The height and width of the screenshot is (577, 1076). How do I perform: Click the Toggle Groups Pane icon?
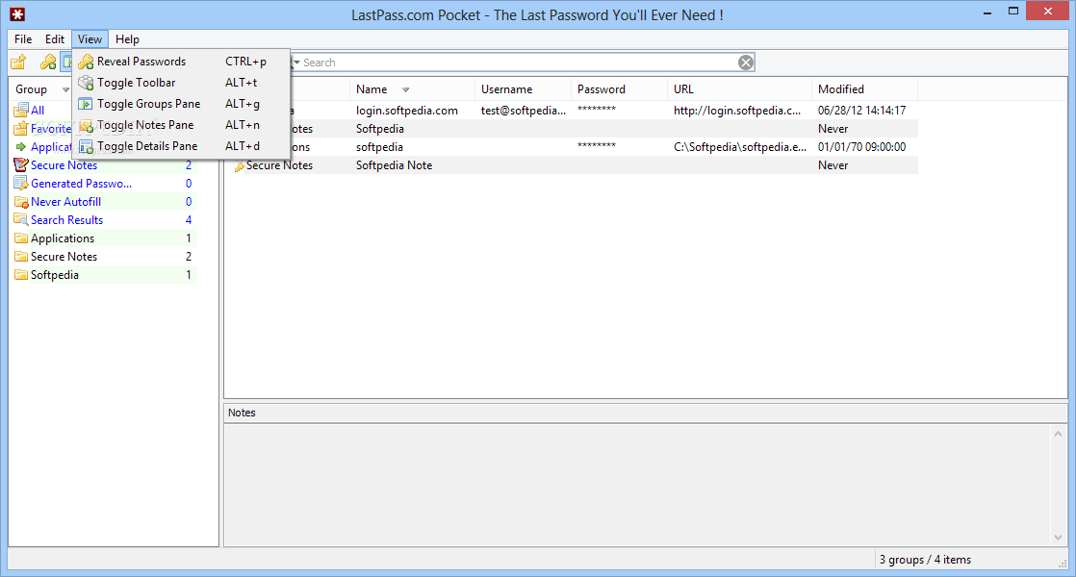click(x=86, y=104)
